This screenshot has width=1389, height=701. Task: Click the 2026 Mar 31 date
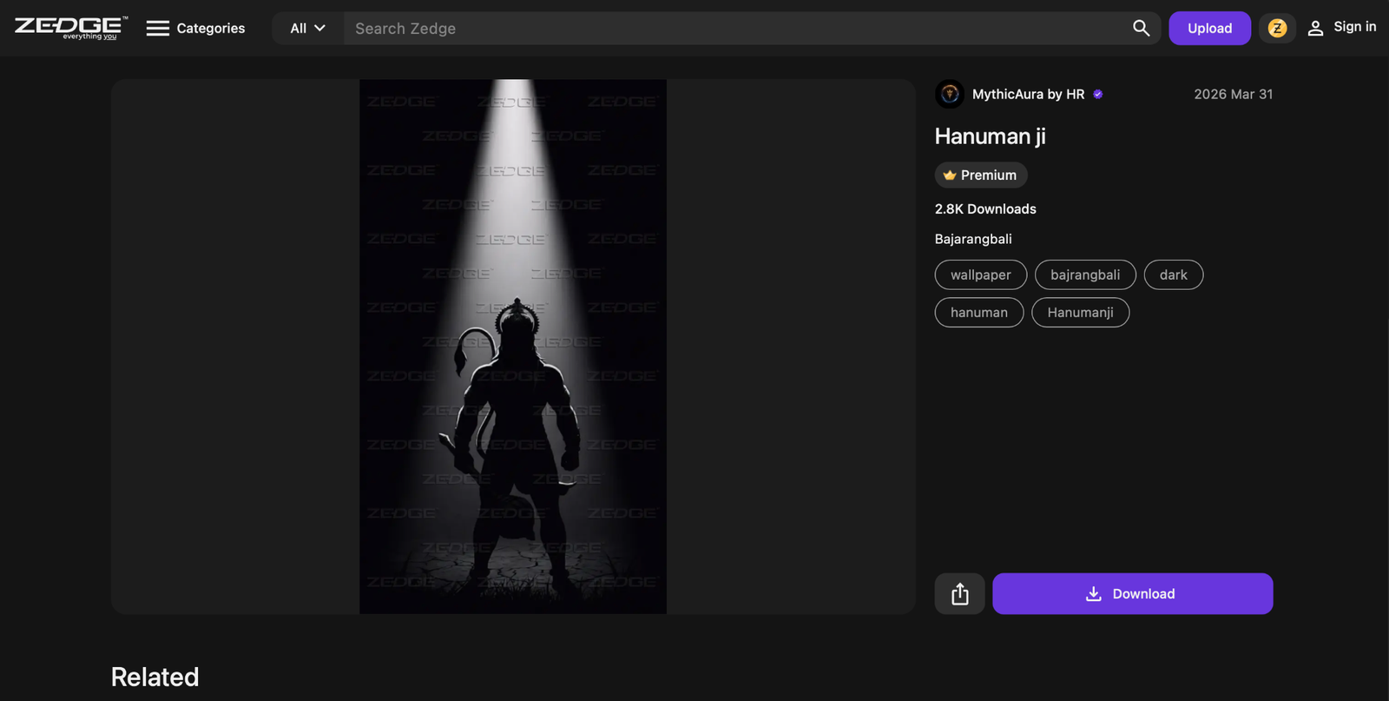click(1234, 94)
